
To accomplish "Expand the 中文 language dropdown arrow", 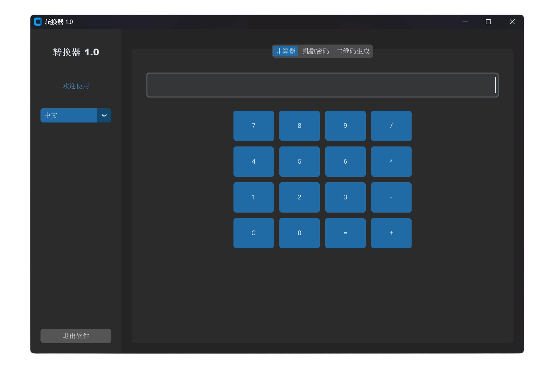I will (x=104, y=115).
